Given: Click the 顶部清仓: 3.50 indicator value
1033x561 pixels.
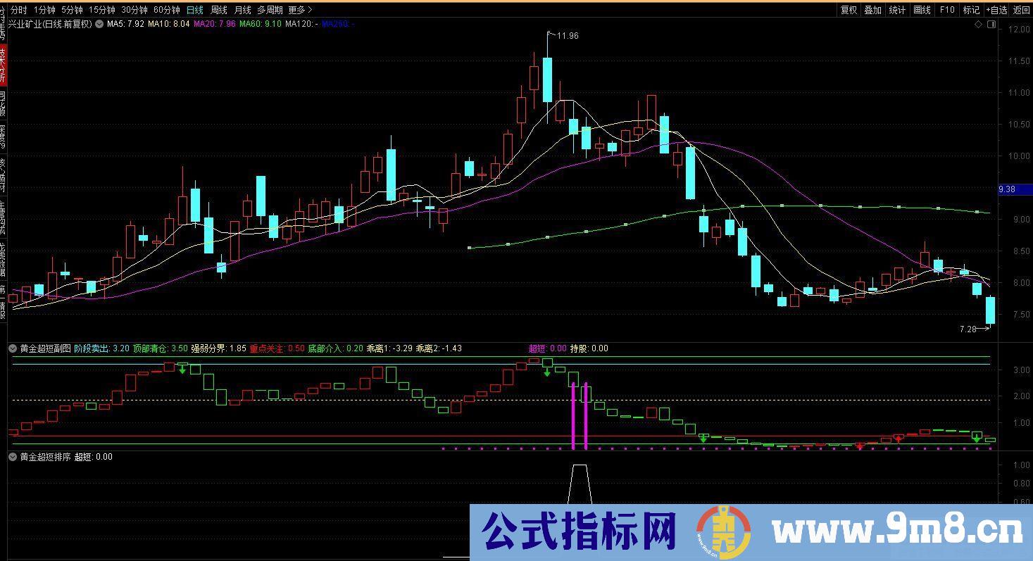Looking at the screenshot, I should 161,348.
